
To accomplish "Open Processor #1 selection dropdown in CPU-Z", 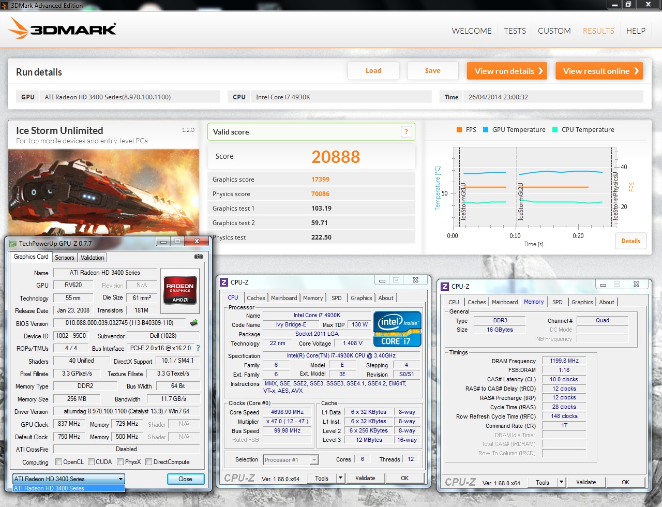I will (291, 459).
